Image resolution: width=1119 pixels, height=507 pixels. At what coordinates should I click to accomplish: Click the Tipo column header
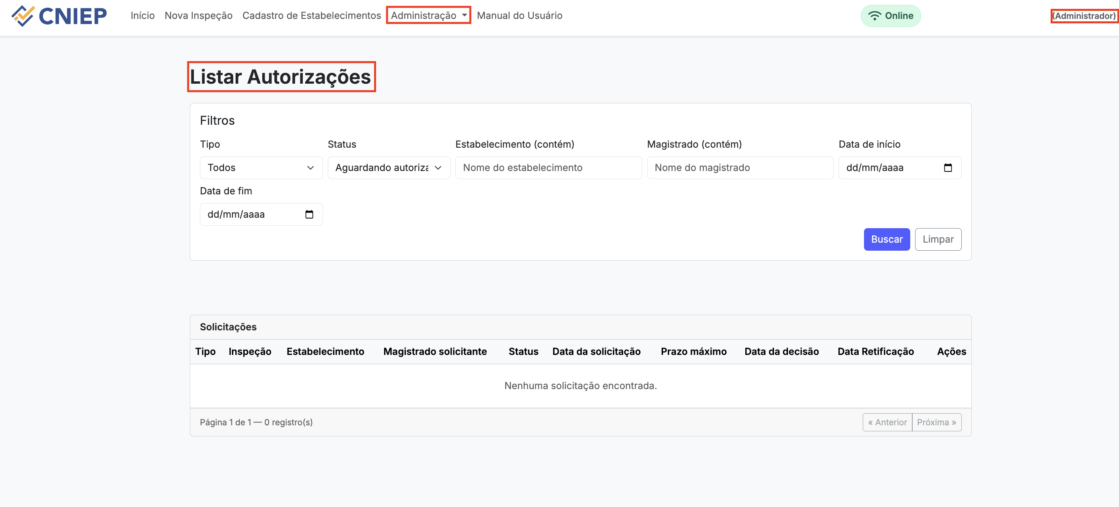[x=205, y=351]
